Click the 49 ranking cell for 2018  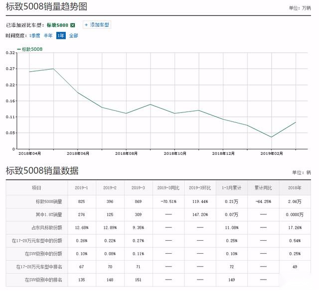tap(295, 267)
